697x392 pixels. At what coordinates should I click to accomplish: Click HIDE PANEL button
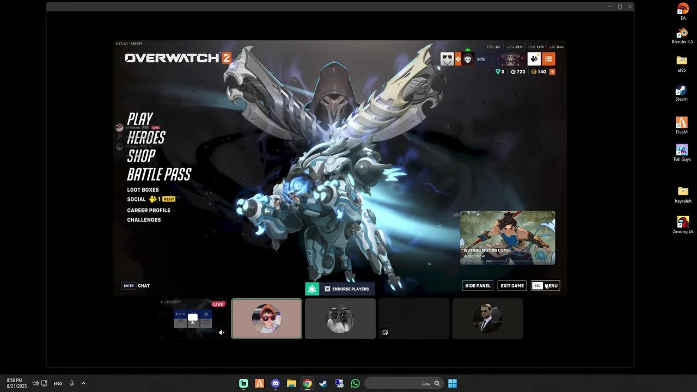[x=478, y=286]
